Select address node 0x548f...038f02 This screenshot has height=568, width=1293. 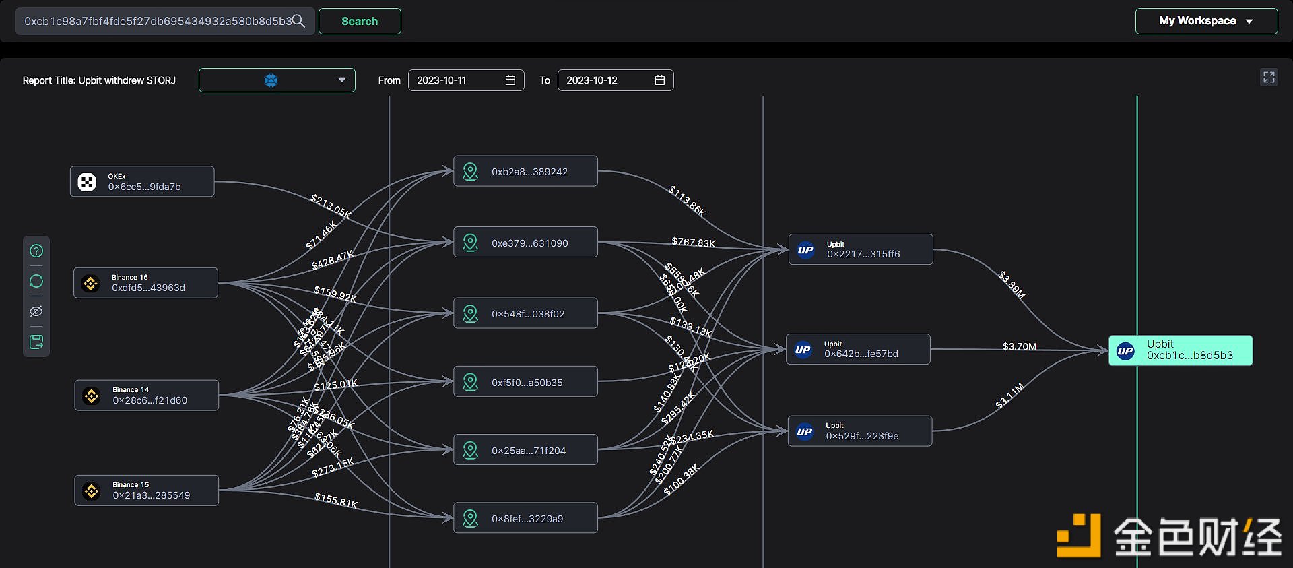(525, 313)
